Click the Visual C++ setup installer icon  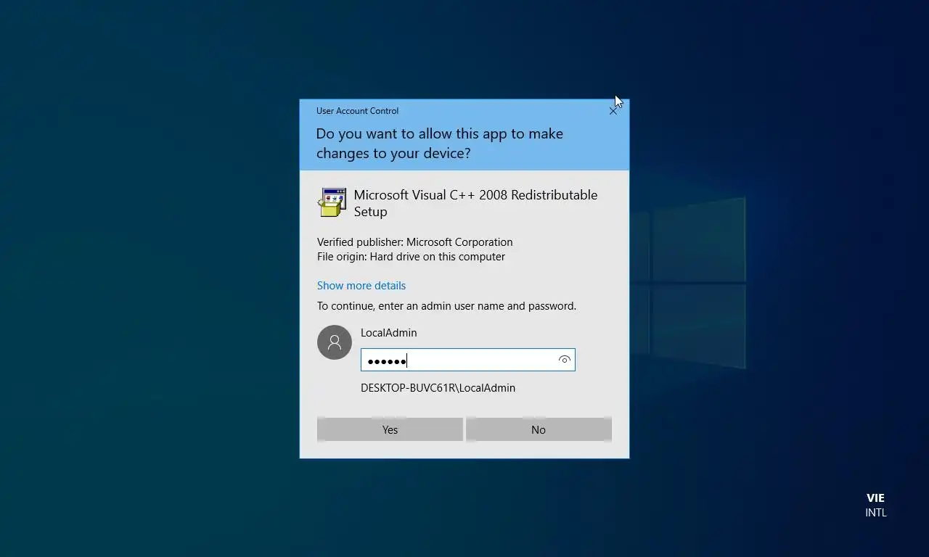pyautogui.click(x=332, y=202)
